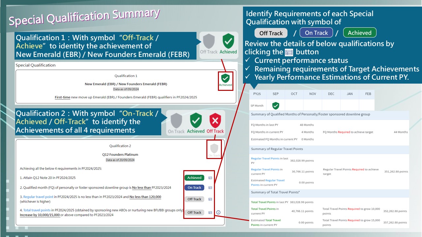The height and width of the screenshot is (237, 422).
Task: Click 'Estimated FQ Months in current PY' label
Action: [x=274, y=139]
